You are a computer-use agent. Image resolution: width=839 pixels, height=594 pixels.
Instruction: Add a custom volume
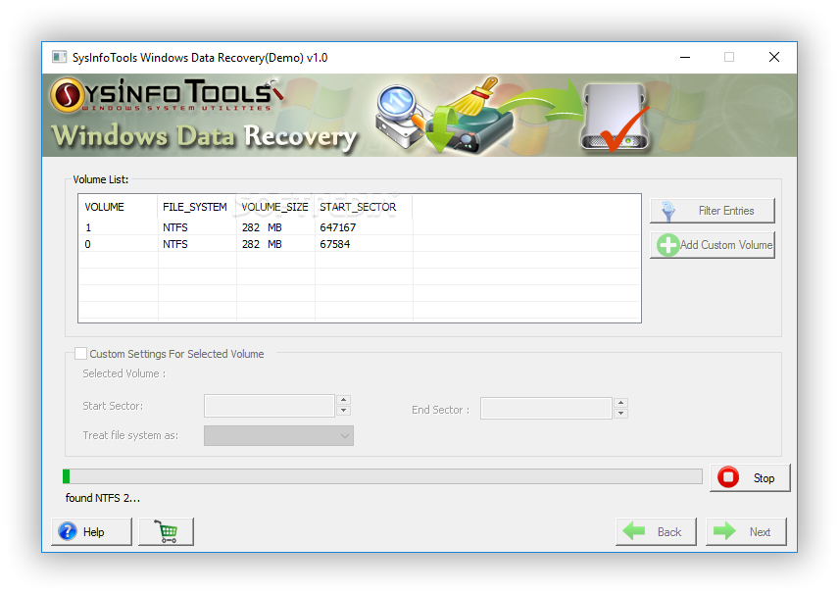713,245
